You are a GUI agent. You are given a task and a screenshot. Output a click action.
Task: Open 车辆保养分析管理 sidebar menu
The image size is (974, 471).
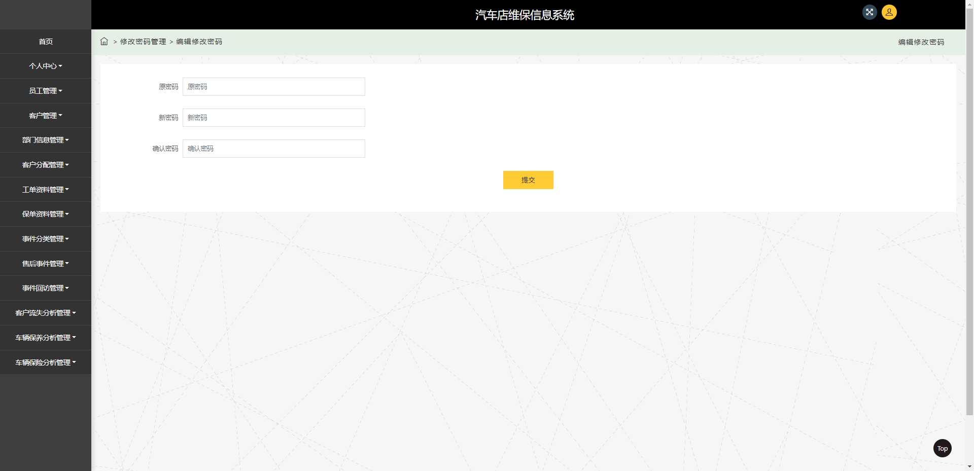(46, 338)
